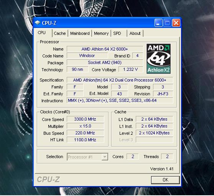
Task: Select the Memory tab
Action: tap(101, 33)
